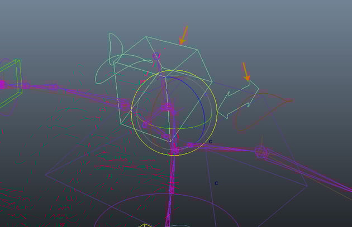This screenshot has width=352, height=227.
Task: Click the lower C label in purple frame
Action: [216, 183]
